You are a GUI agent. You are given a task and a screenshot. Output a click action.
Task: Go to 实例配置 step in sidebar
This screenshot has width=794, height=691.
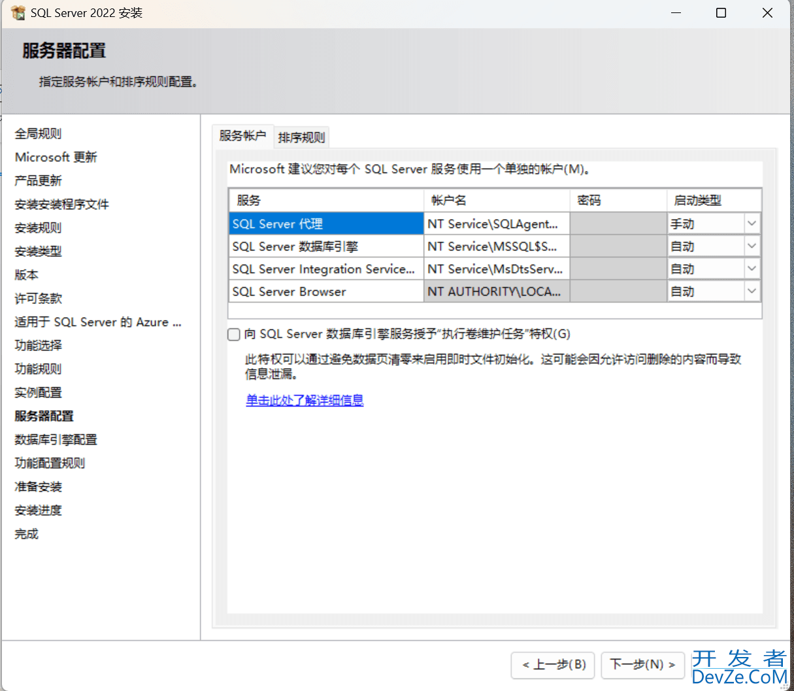38,392
